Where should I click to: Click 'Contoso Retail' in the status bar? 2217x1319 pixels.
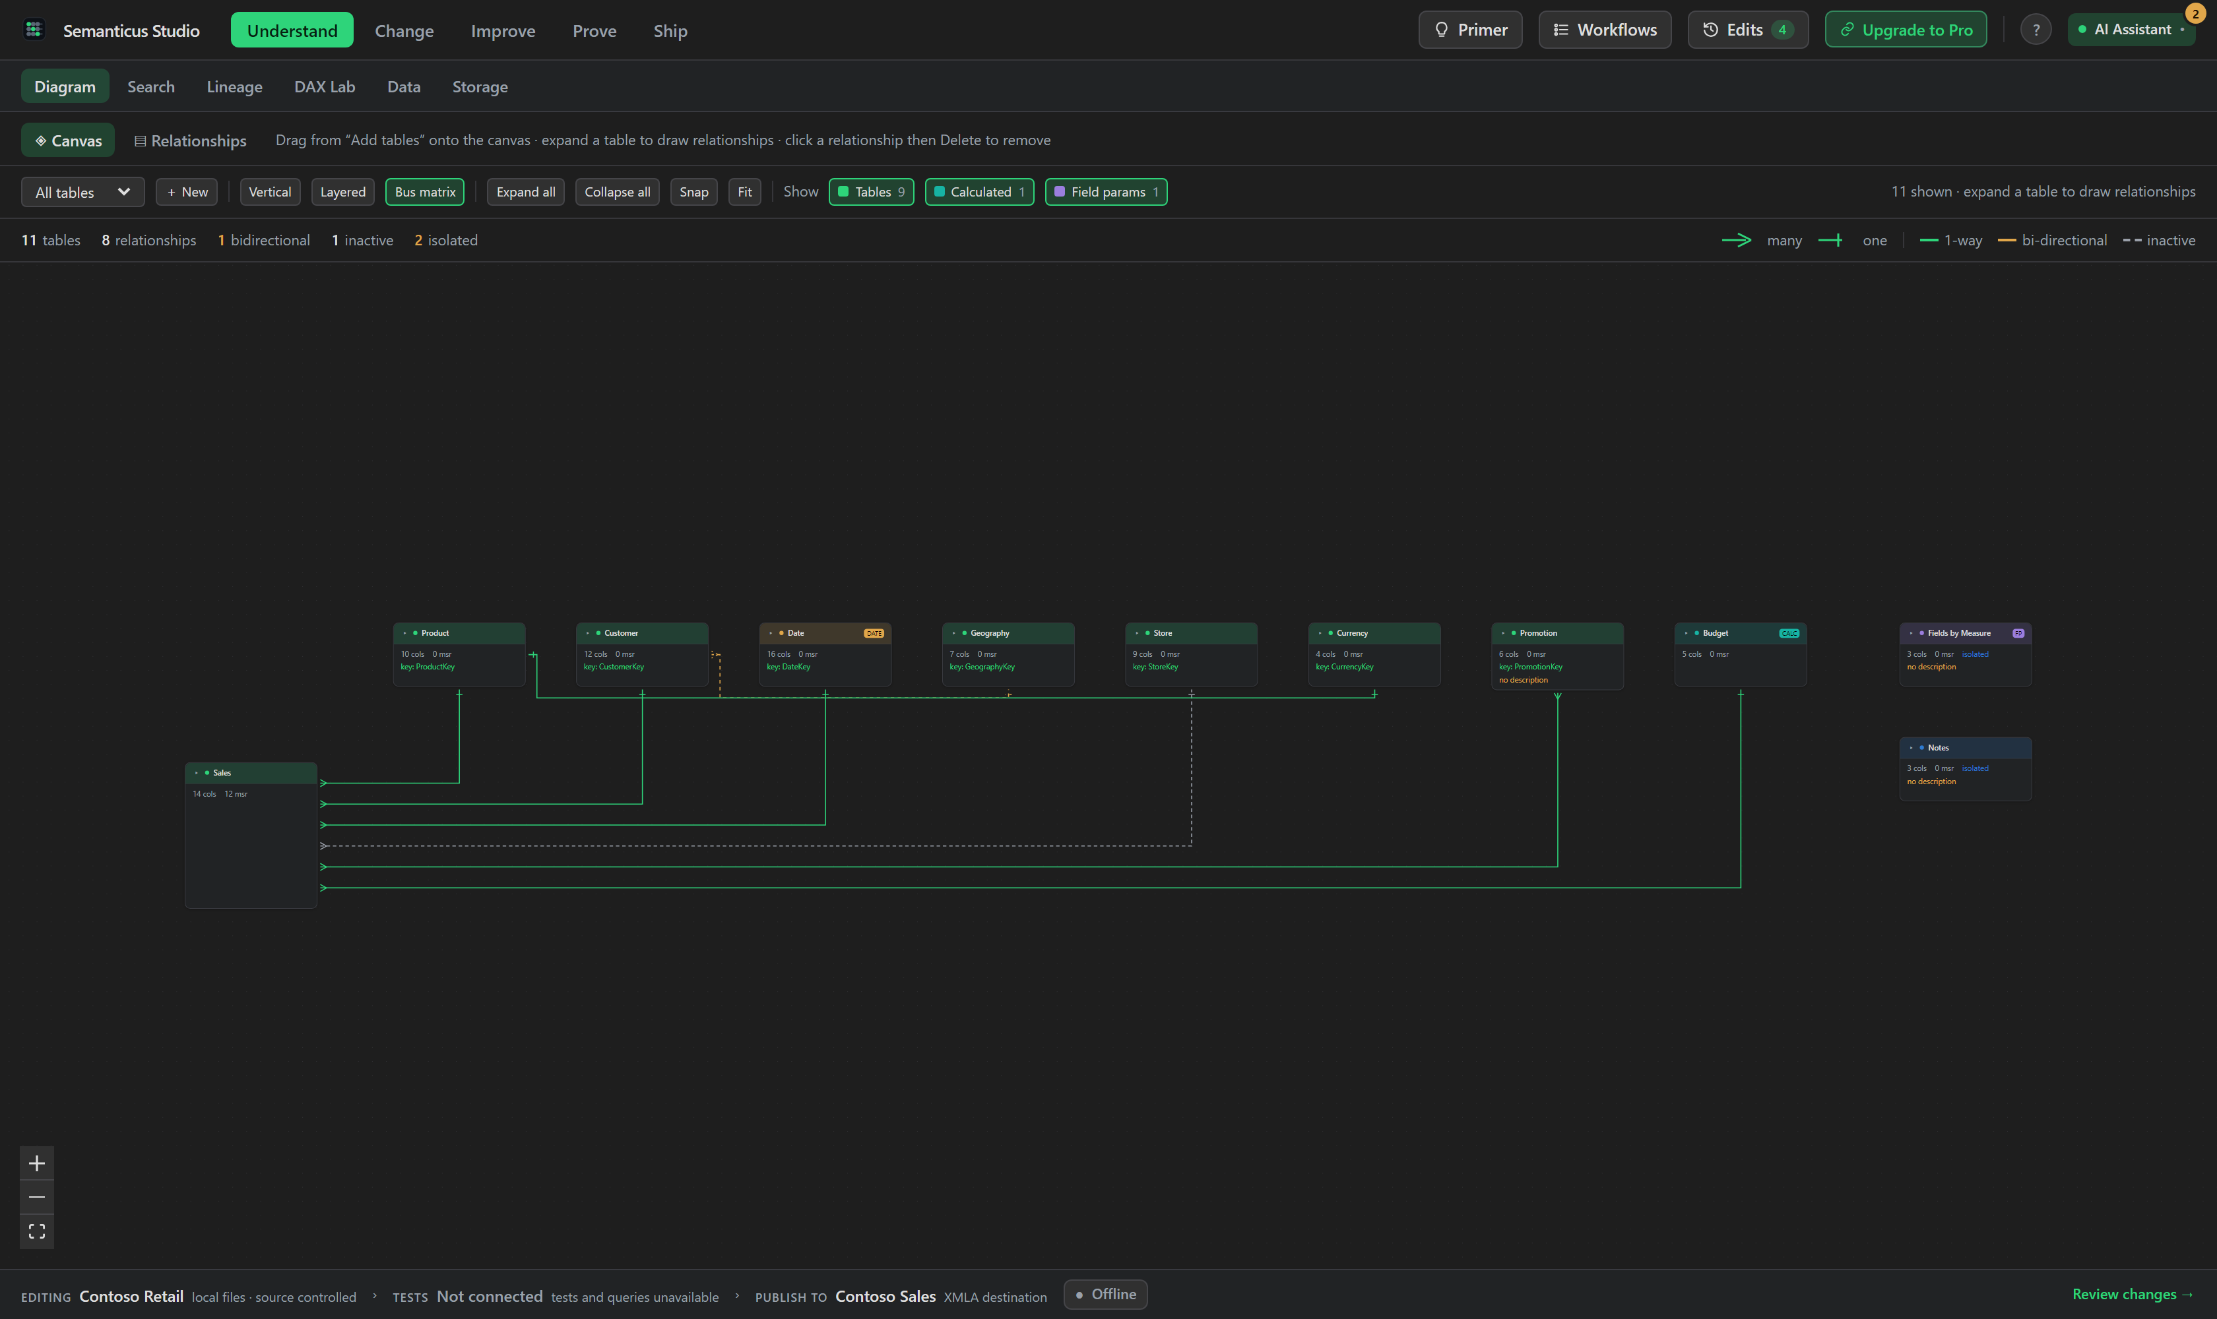click(x=131, y=1297)
